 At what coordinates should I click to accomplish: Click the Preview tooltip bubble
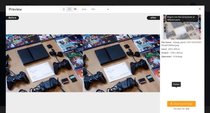click(x=176, y=84)
